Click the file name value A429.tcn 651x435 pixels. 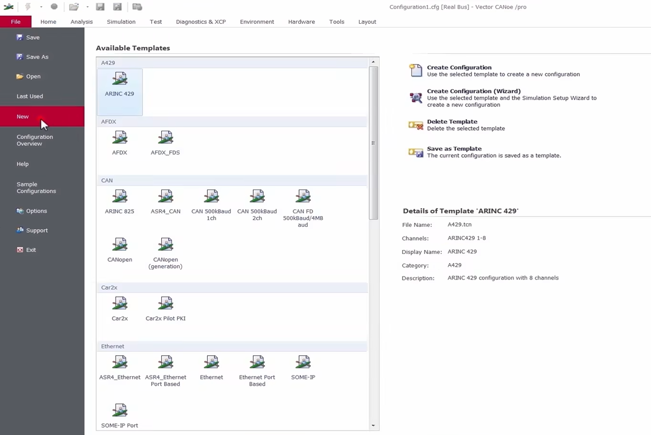point(460,225)
